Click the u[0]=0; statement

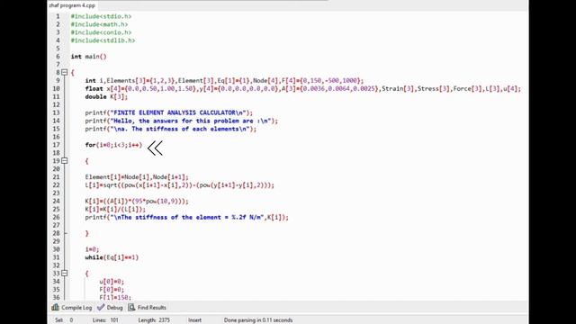112,282
